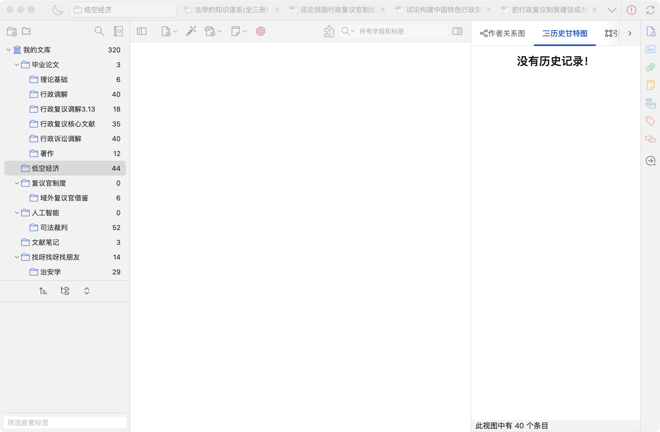Close the 把行政复议制度建设成为 tab

tap(594, 10)
